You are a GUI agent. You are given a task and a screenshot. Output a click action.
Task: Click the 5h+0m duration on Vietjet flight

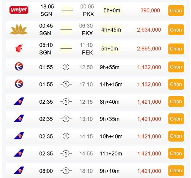[x=112, y=11]
